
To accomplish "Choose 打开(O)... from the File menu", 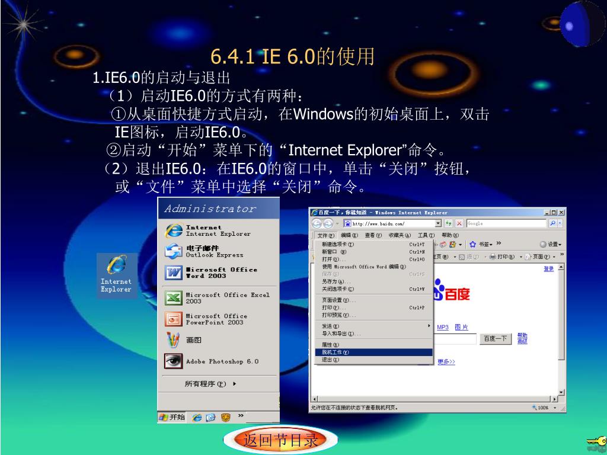I will coord(373,259).
